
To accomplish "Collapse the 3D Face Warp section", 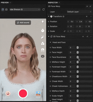I will point(49,36).
